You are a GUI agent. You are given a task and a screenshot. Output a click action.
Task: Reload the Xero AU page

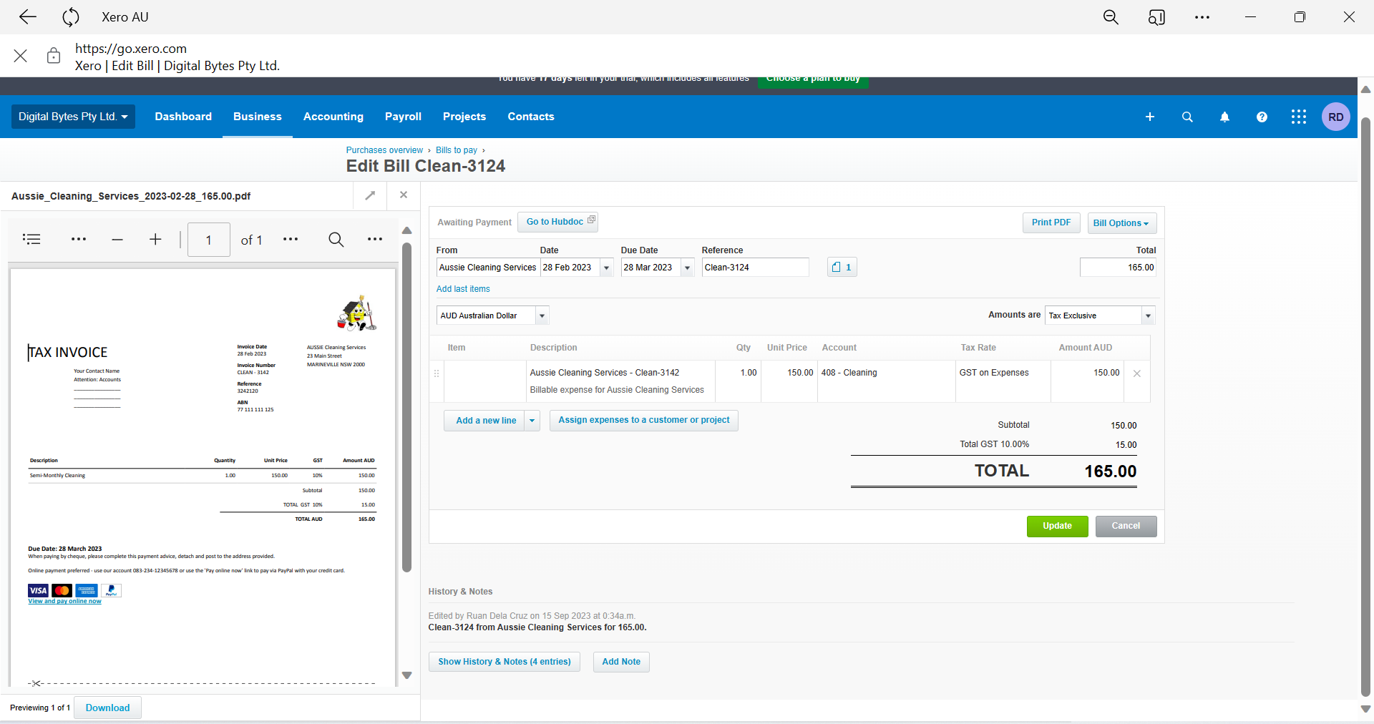click(x=70, y=17)
